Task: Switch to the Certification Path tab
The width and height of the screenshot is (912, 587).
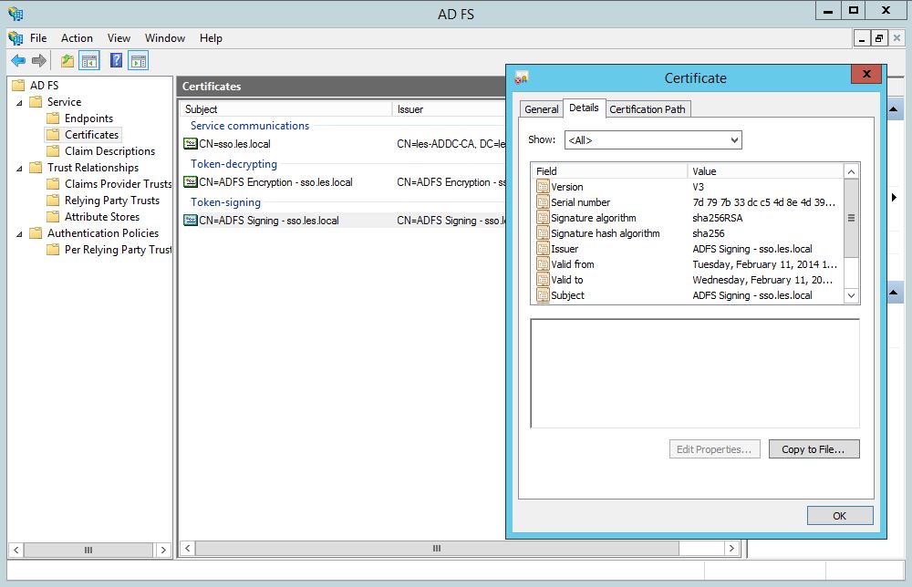Action: 648,109
